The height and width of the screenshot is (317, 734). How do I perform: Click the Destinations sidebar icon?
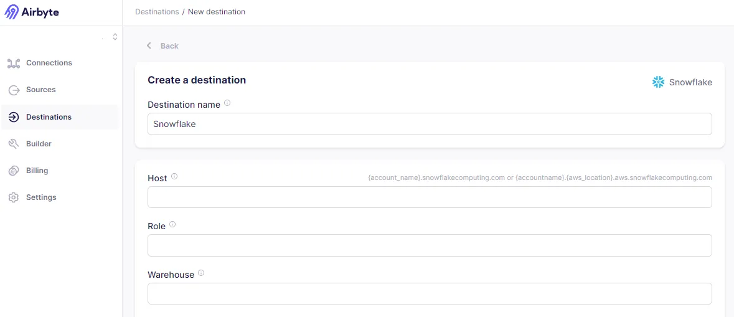14,117
